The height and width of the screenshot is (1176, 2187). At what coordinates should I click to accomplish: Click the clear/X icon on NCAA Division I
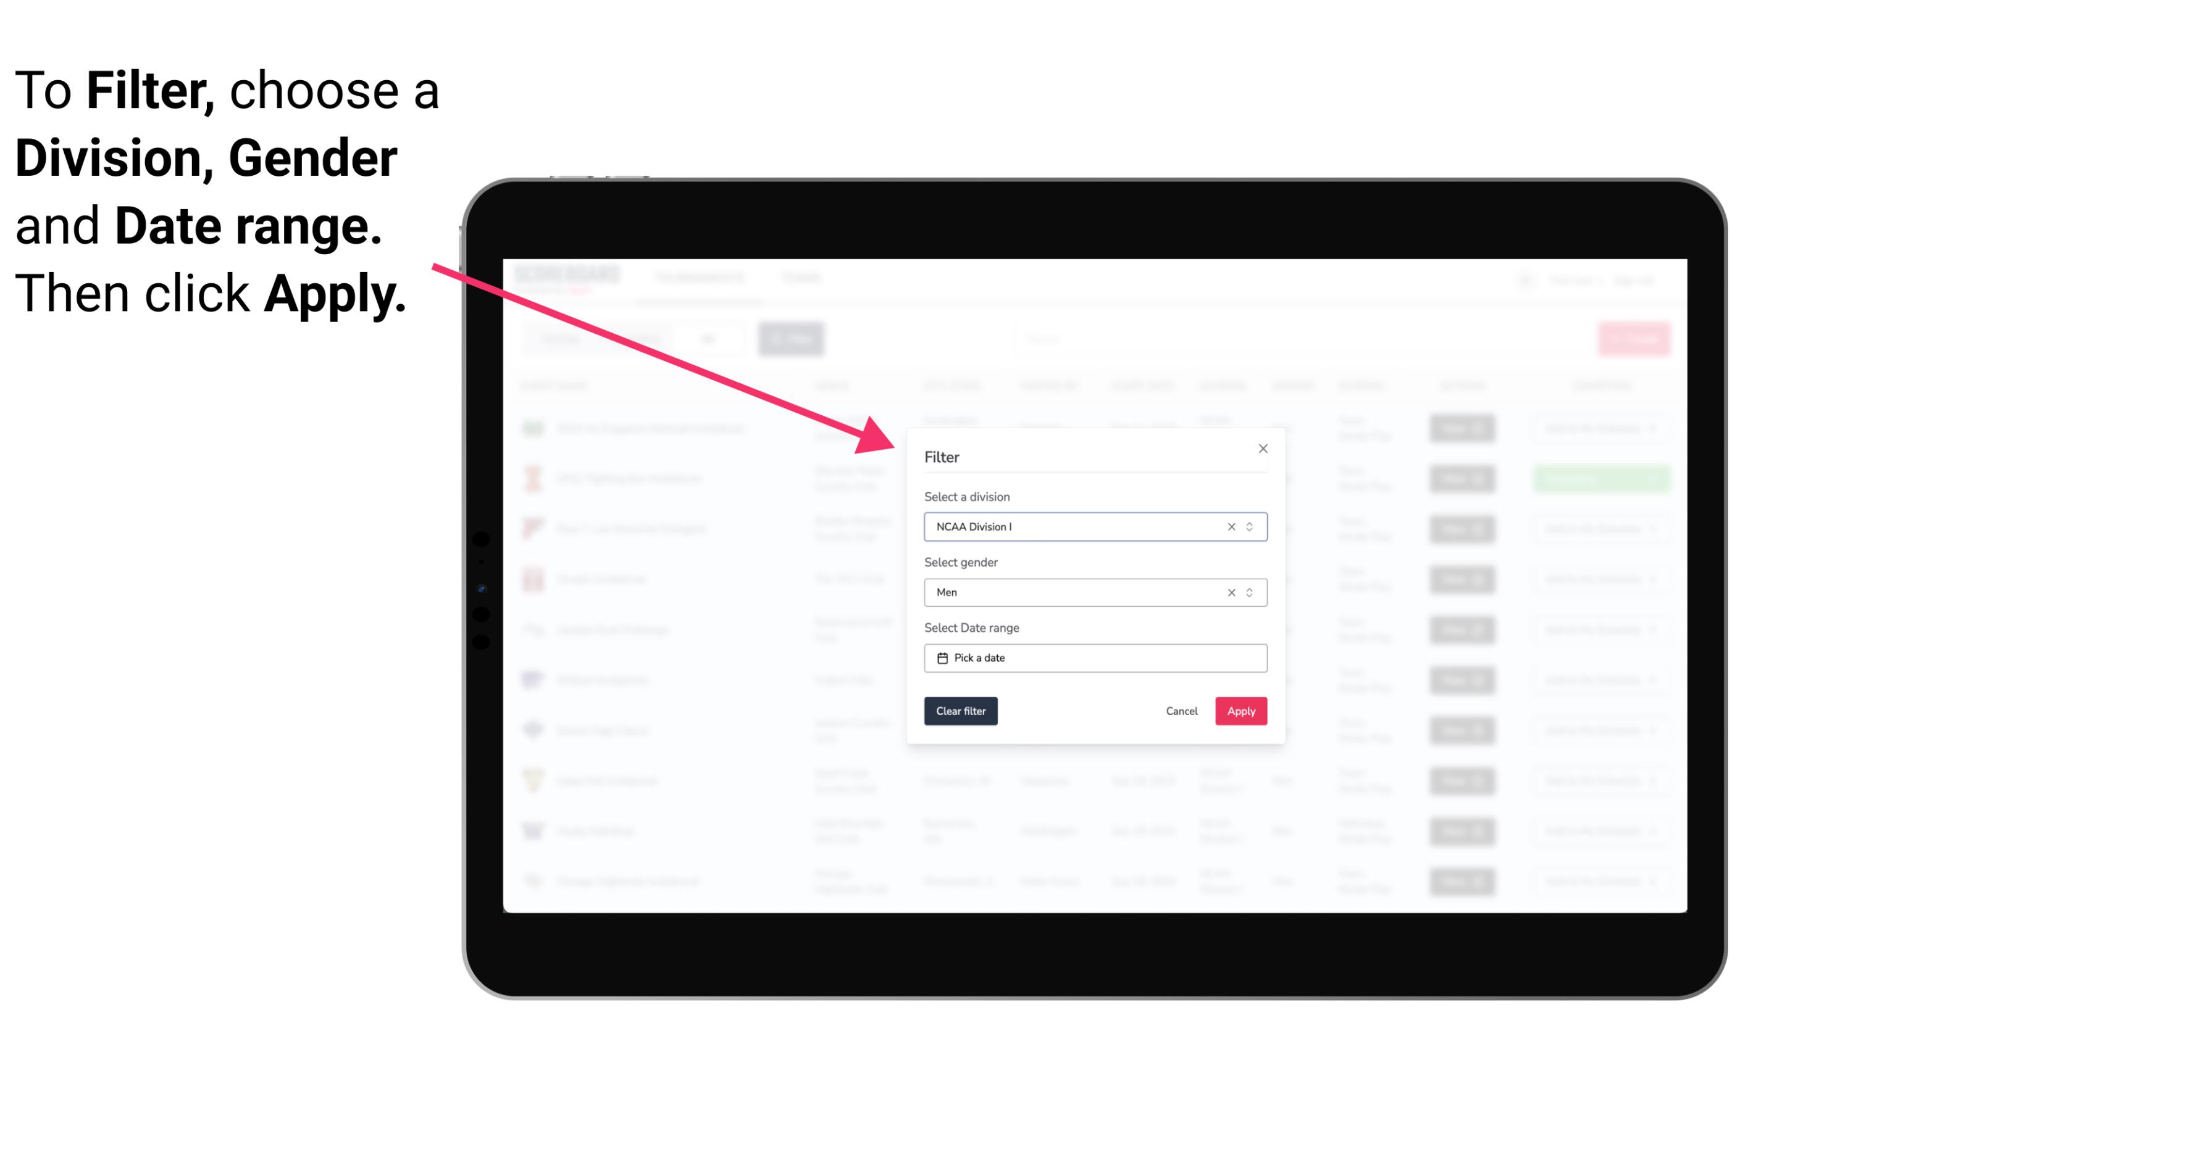[1229, 526]
